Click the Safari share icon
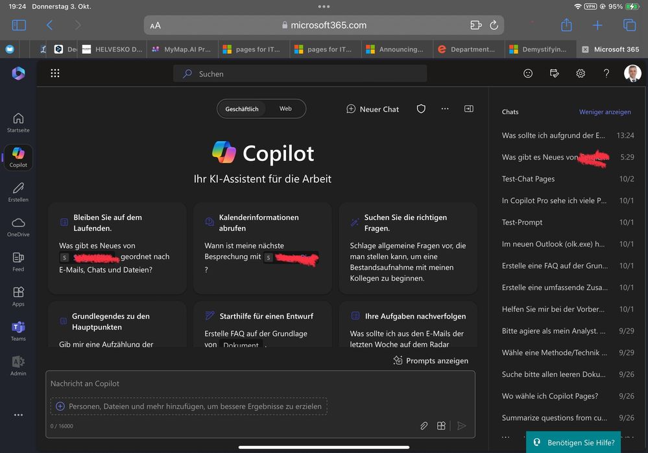This screenshot has height=453, width=648. pyautogui.click(x=566, y=25)
